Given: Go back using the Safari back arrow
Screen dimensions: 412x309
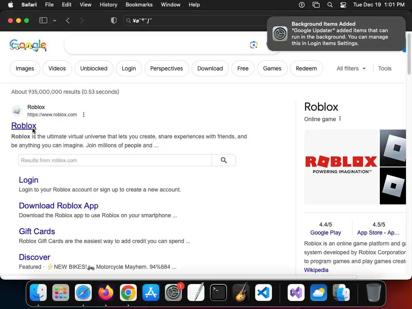Looking at the screenshot, I should click(68, 21).
